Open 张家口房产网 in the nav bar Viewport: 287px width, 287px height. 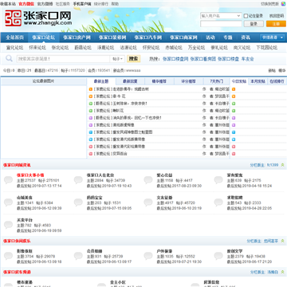point(77,37)
